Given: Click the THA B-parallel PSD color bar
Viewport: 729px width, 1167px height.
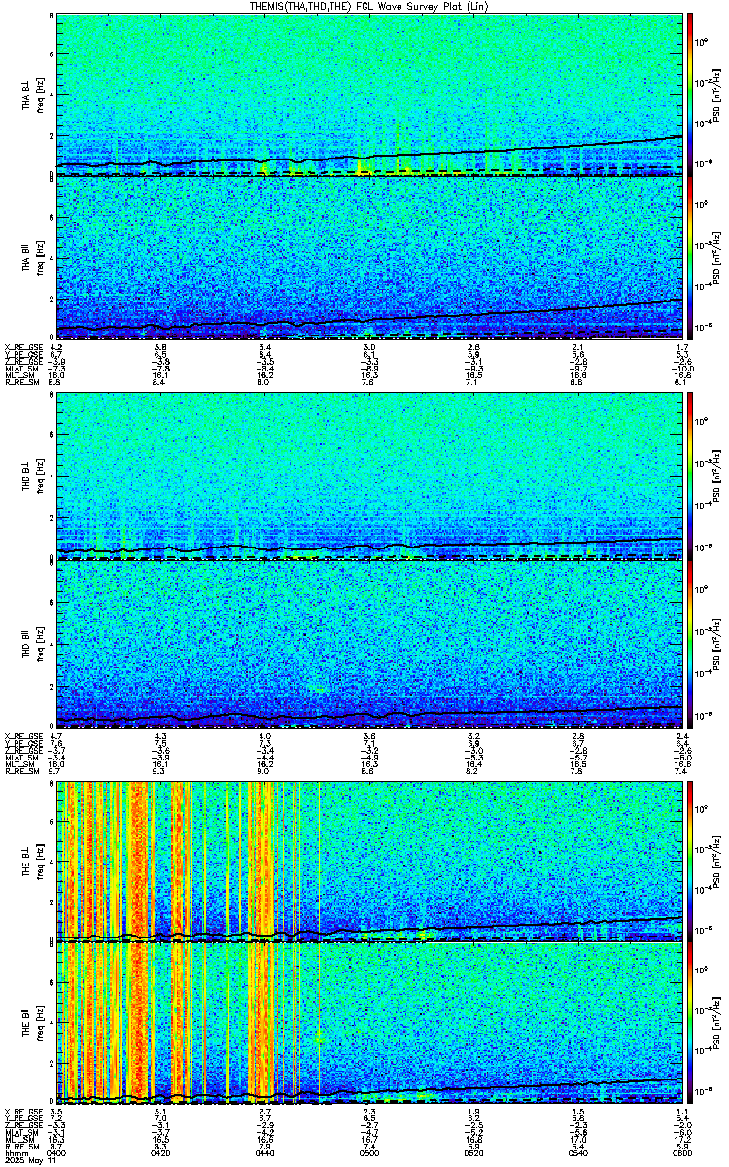Looking at the screenshot, I should [x=690, y=258].
